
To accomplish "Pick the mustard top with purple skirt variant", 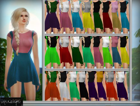I will [101, 86].
